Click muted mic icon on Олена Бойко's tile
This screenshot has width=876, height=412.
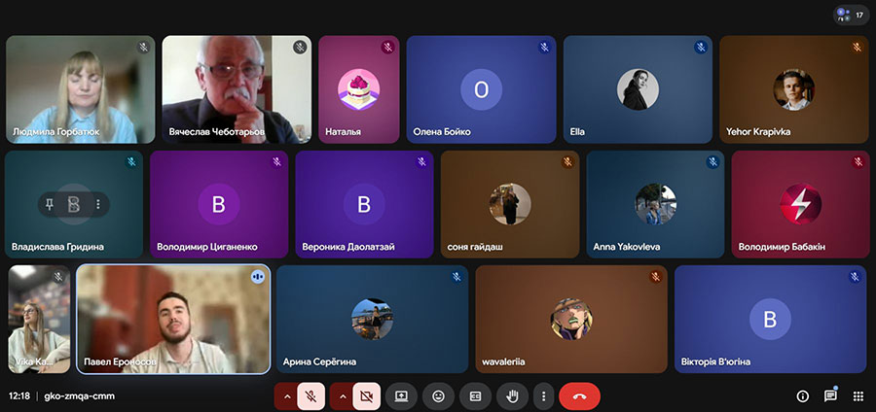pos(545,47)
